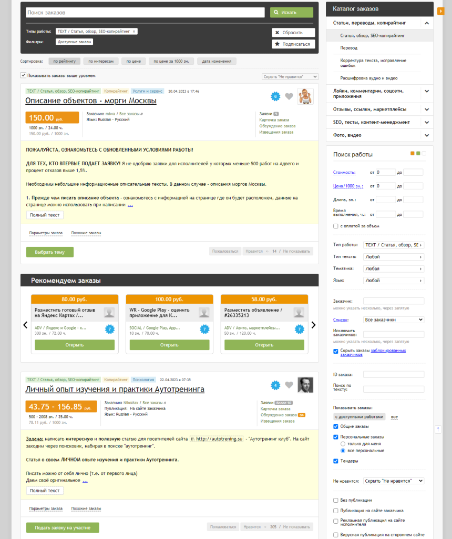
Task: Expand the 'Фото, видео' catalog section
Action: tap(426, 135)
